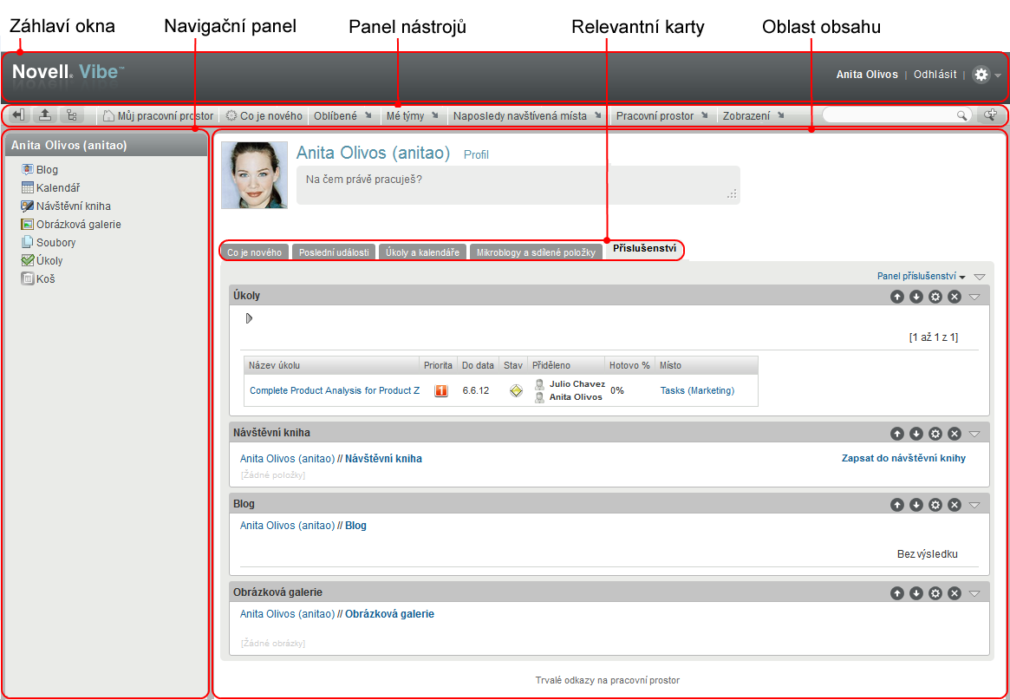Screen dimensions: 1010x700
Task: Open the Profil link
Action: [476, 154]
